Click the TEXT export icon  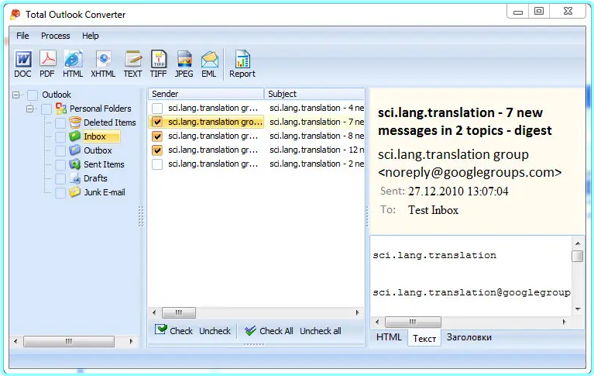133,59
